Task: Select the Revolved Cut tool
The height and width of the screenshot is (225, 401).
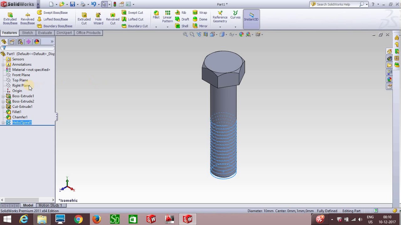Action: coord(112,19)
